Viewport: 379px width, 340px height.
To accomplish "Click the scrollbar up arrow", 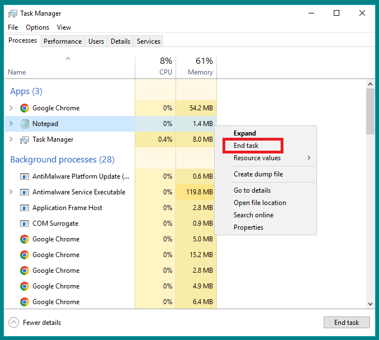I will (370, 84).
